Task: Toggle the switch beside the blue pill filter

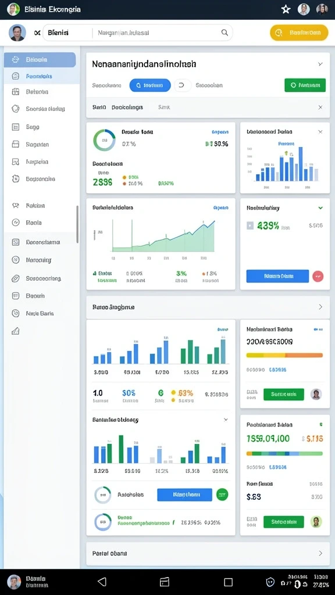Action: (183, 85)
